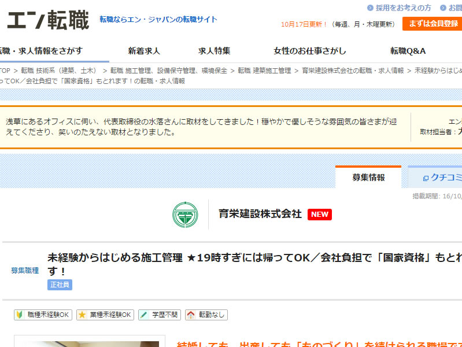Screen dimensions: 462x347
Task: Click the 業種未経験OK tag label
Action: pyautogui.click(x=110, y=315)
